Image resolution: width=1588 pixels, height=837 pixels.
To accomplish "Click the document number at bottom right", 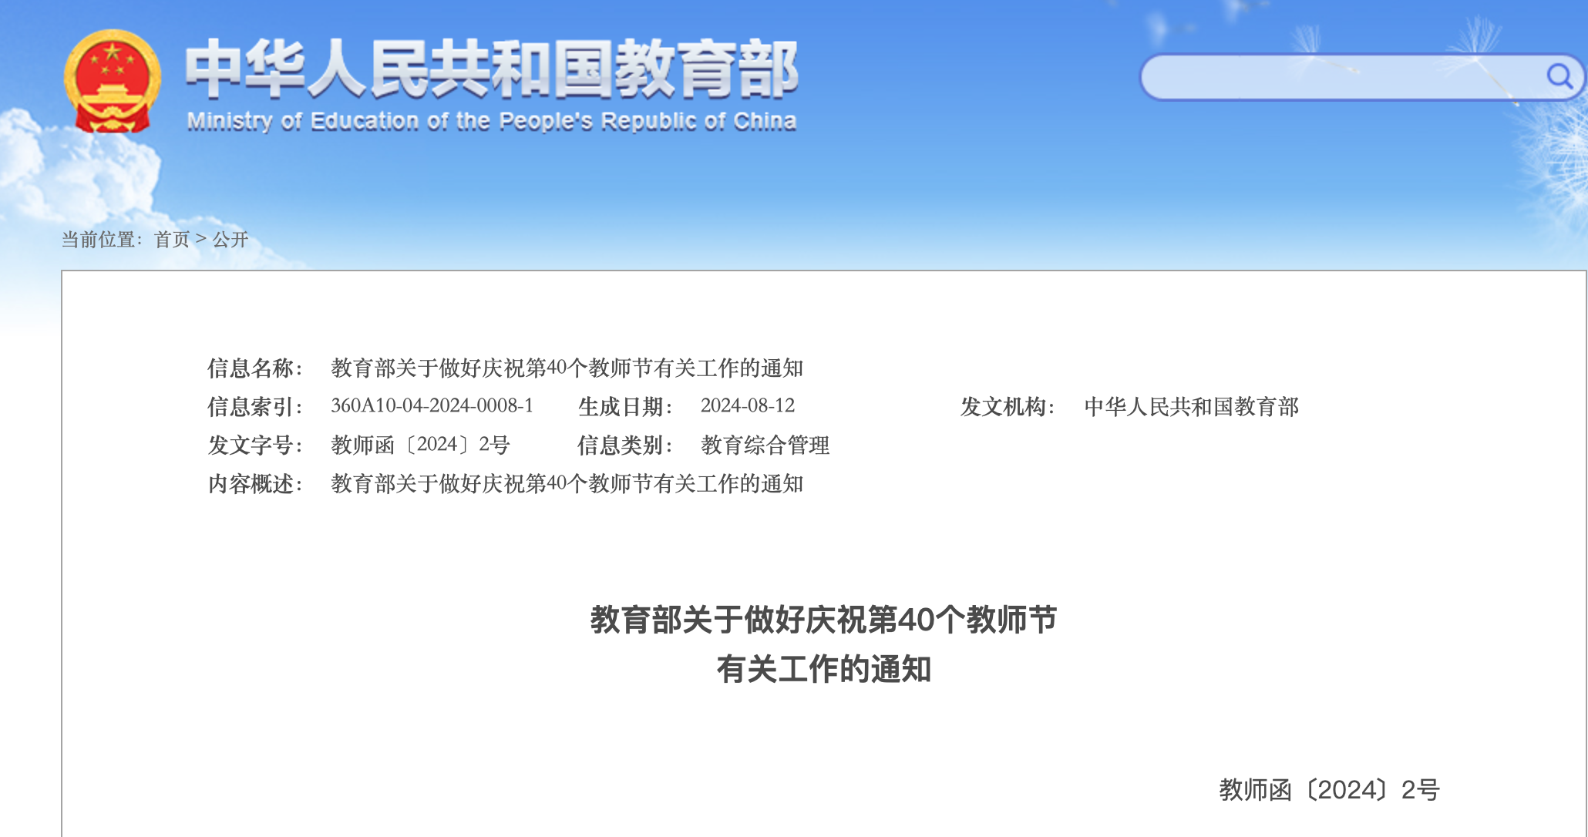I will pos(1328,790).
